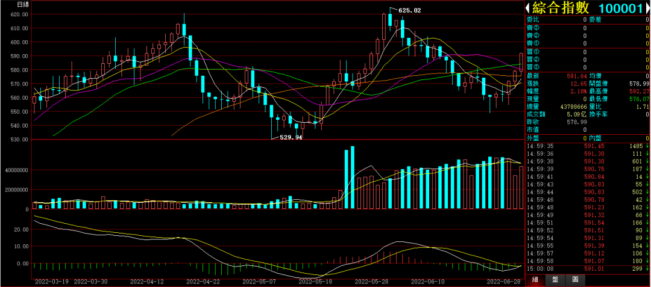Click the 20.00 MACD axis label

tap(20, 229)
